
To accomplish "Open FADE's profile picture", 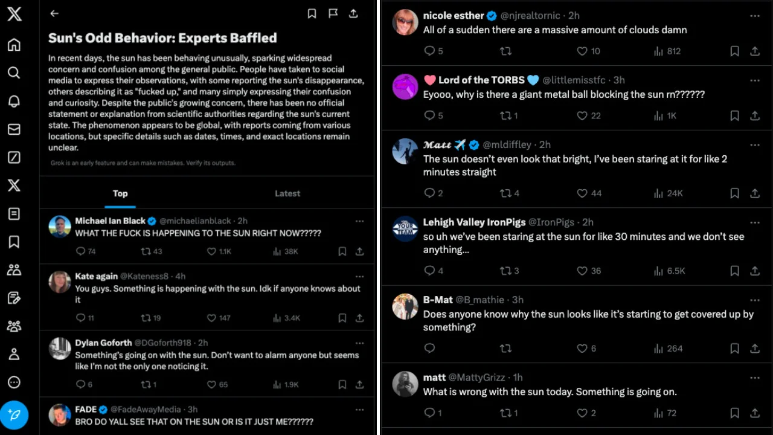I will coord(60,414).
